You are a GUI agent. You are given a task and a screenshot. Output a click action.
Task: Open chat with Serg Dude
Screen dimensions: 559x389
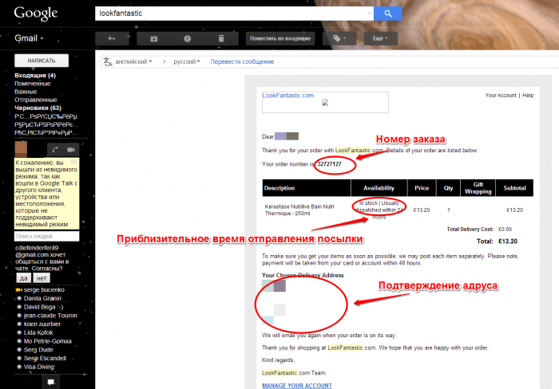point(38,349)
